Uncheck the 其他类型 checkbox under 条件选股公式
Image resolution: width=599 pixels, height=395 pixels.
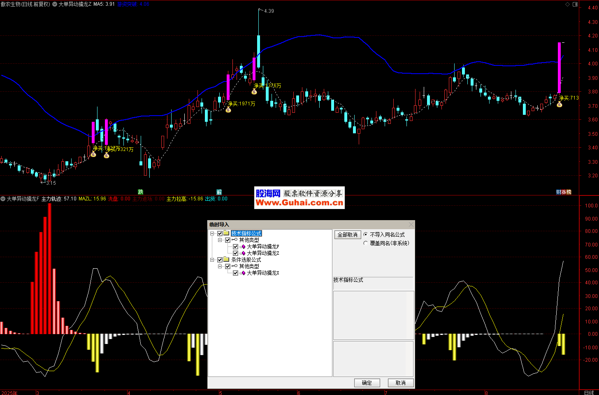tap(228, 267)
